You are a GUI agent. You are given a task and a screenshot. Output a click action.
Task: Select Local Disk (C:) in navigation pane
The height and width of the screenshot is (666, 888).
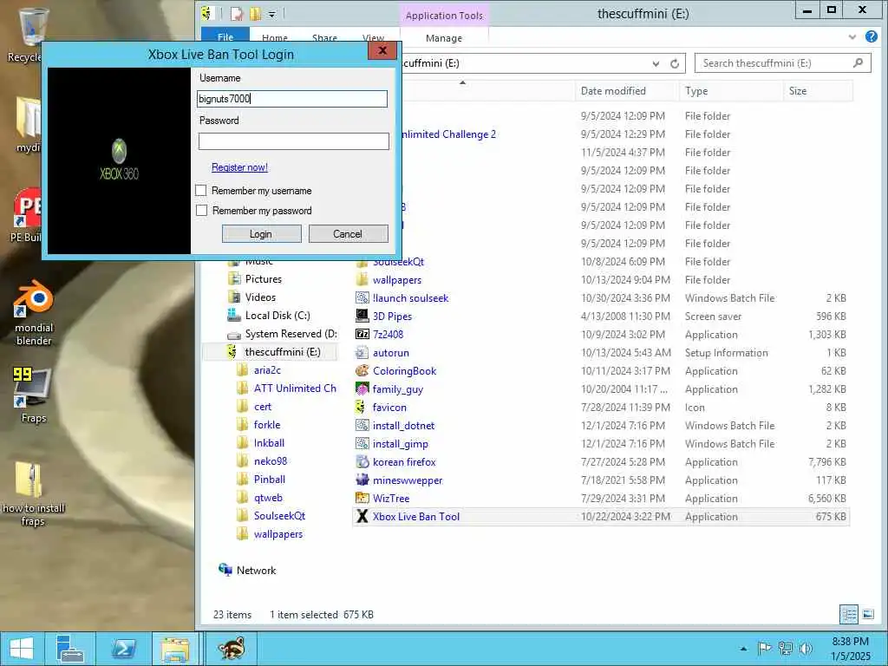tap(277, 316)
